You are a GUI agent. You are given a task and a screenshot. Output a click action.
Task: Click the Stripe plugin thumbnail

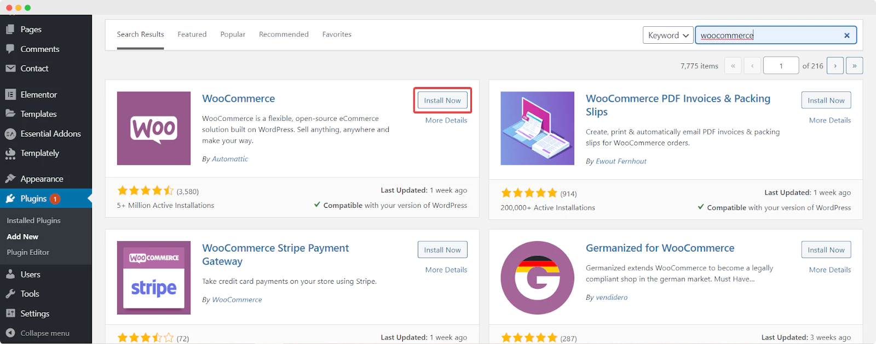[x=154, y=278]
